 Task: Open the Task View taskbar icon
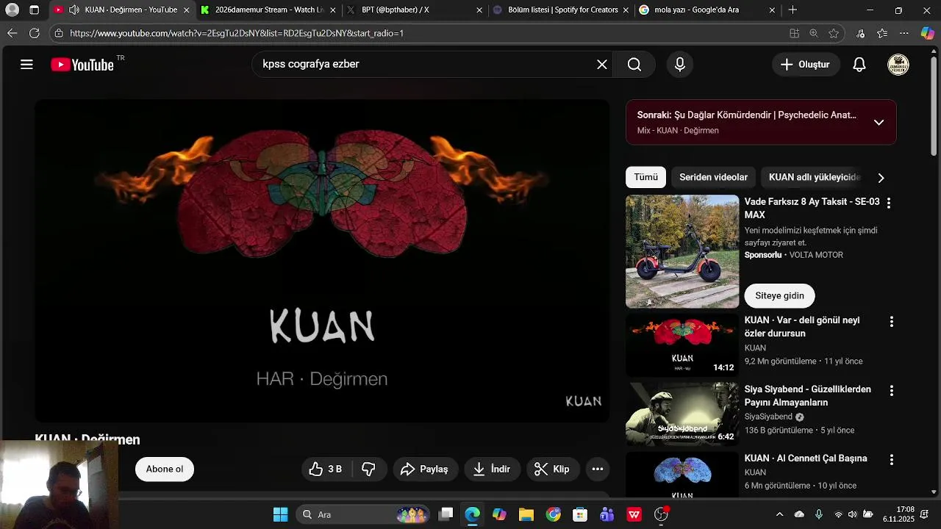point(446,514)
